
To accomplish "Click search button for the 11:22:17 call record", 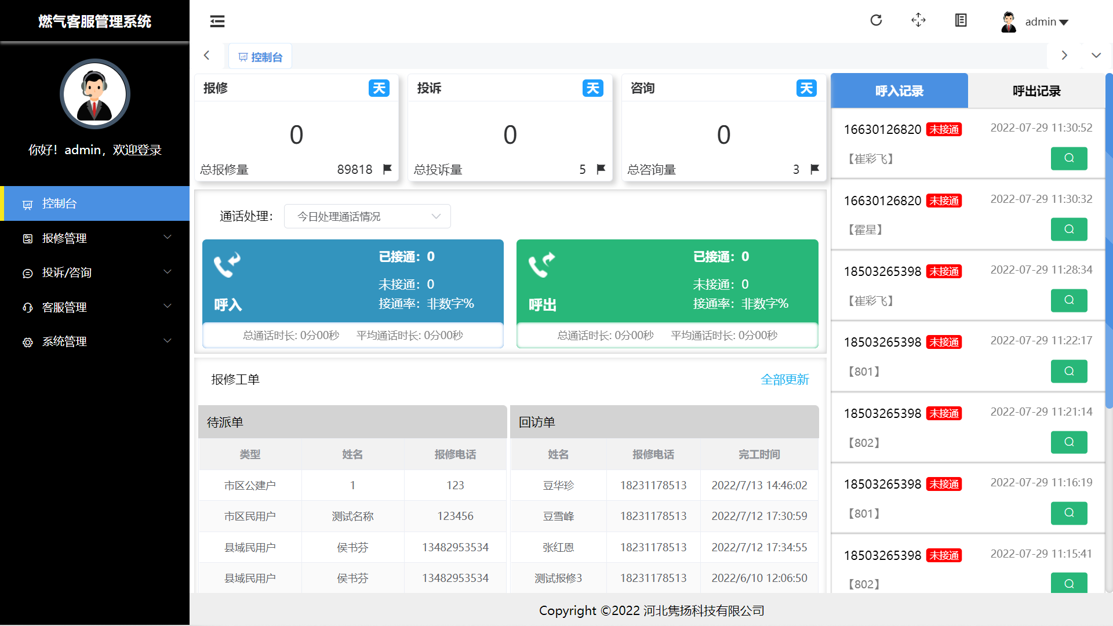I will click(1069, 371).
